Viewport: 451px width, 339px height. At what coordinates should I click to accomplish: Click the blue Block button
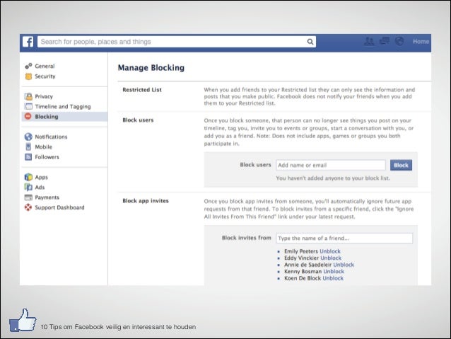point(401,165)
